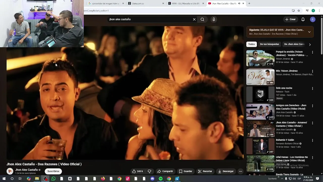Click Compartir to share the video
This screenshot has width=323, height=182.
click(x=165, y=171)
